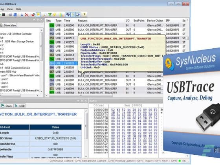Sort by the Time column header

point(67,20)
